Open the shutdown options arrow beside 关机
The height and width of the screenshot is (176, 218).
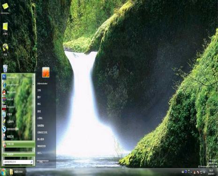pyautogui.click(x=47, y=162)
